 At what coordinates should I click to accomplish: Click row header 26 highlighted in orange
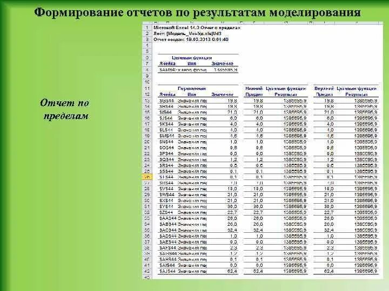coord(147,177)
